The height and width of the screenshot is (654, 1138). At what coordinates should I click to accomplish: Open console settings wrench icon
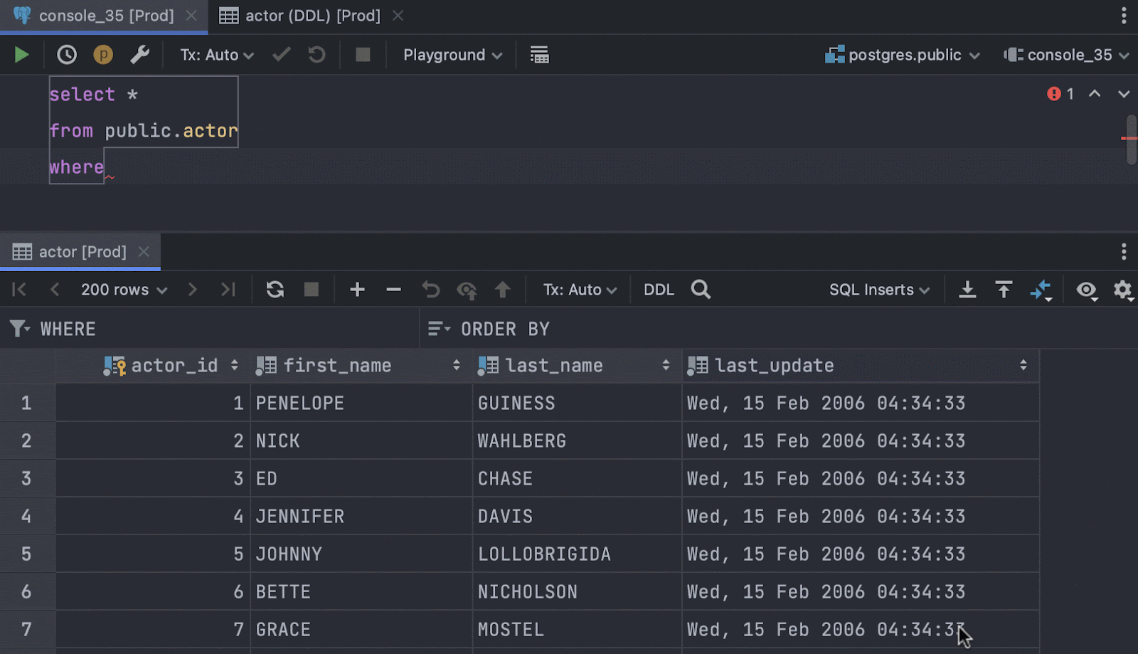coord(139,55)
